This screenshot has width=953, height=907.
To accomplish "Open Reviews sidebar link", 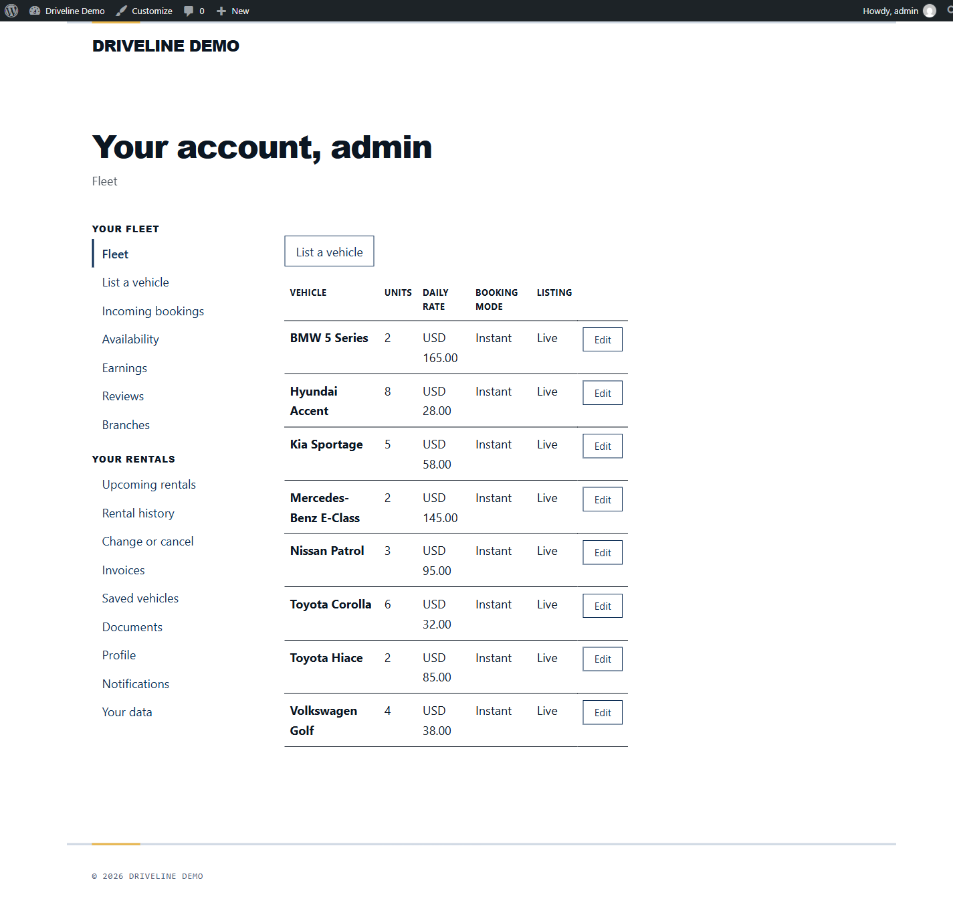I will click(x=123, y=396).
